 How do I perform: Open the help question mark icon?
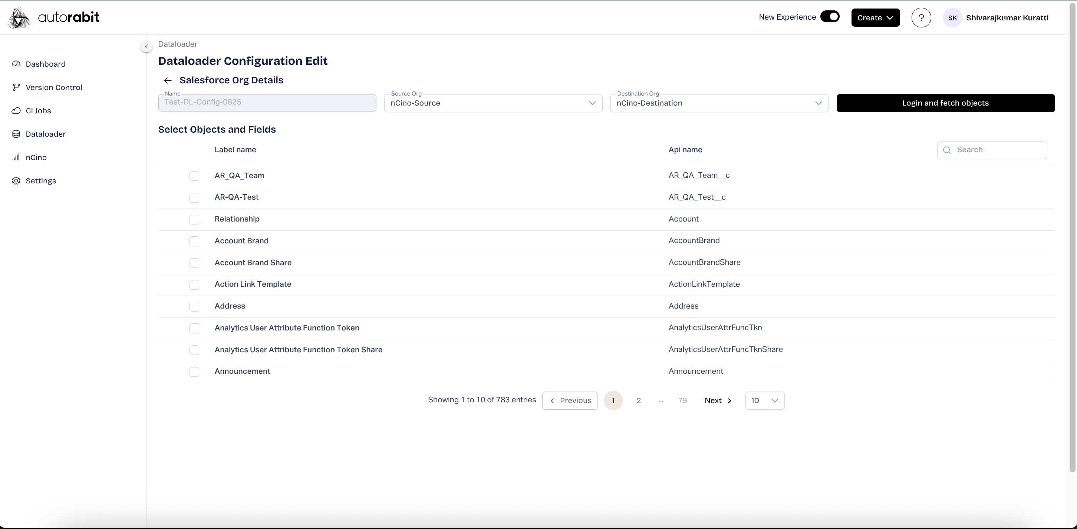pyautogui.click(x=921, y=17)
